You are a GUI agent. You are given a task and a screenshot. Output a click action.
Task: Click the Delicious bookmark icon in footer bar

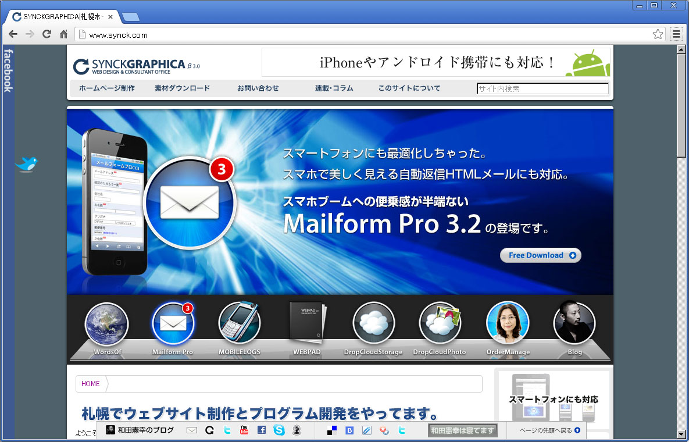click(x=332, y=430)
